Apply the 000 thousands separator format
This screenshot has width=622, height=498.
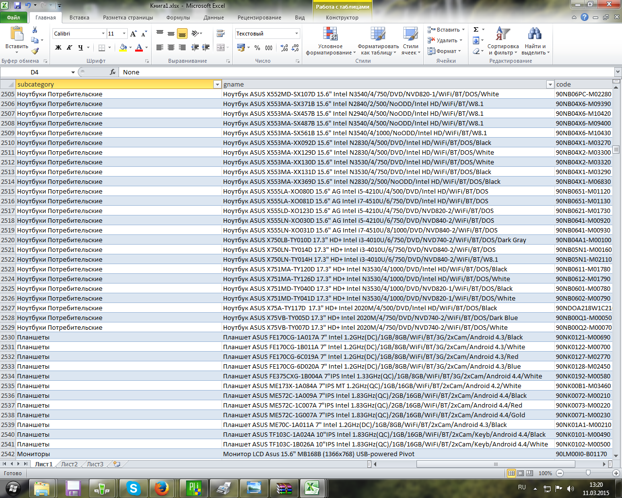[x=269, y=48]
